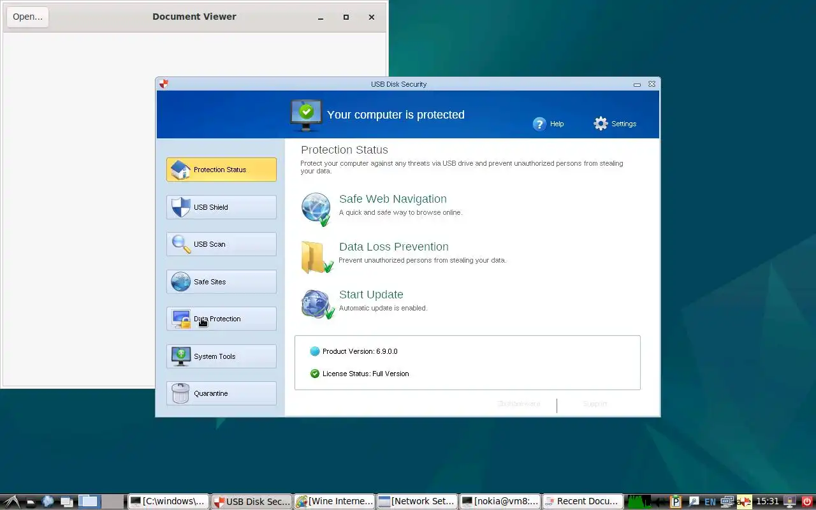
Task: Click the red power button in tray
Action: (807, 502)
